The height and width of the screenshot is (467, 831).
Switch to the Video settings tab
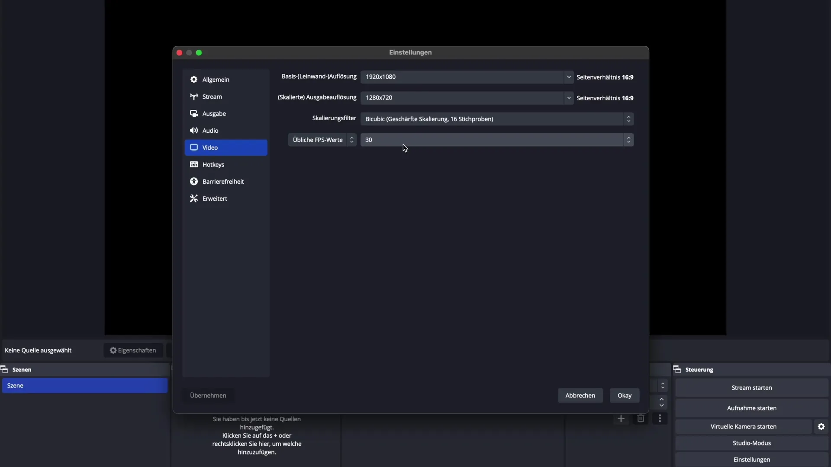(x=225, y=147)
